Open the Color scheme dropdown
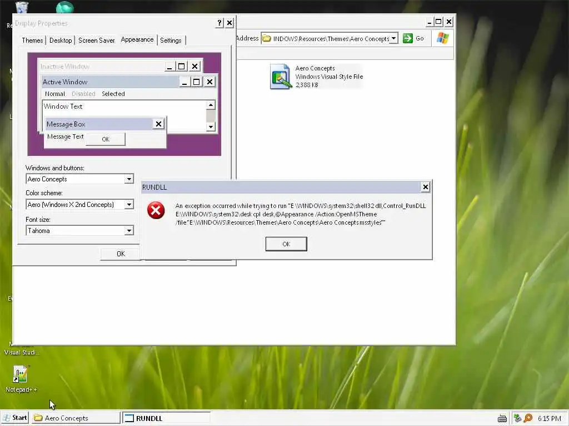The width and height of the screenshot is (569, 426). [x=129, y=205]
